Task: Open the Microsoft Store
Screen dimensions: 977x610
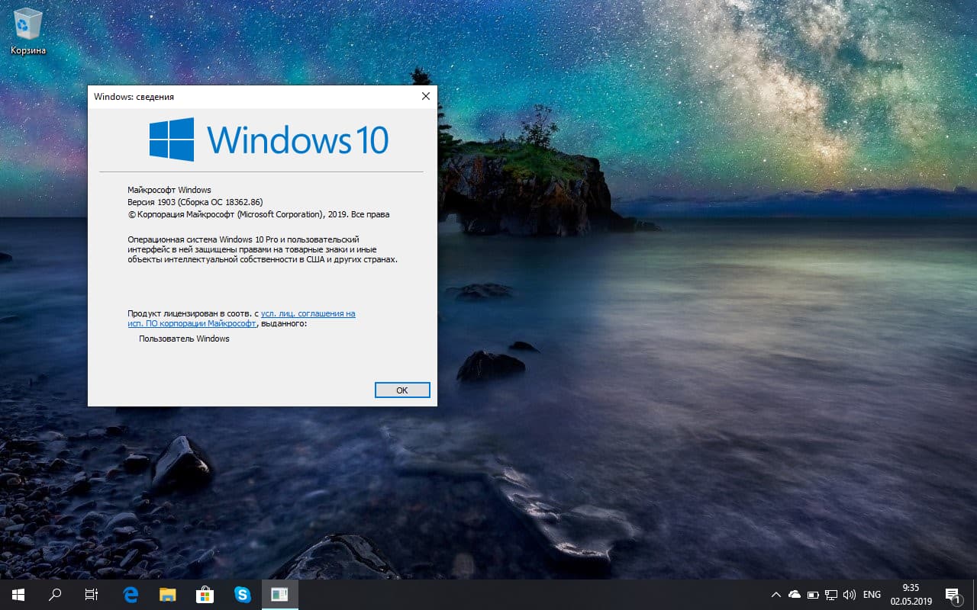Action: (205, 594)
